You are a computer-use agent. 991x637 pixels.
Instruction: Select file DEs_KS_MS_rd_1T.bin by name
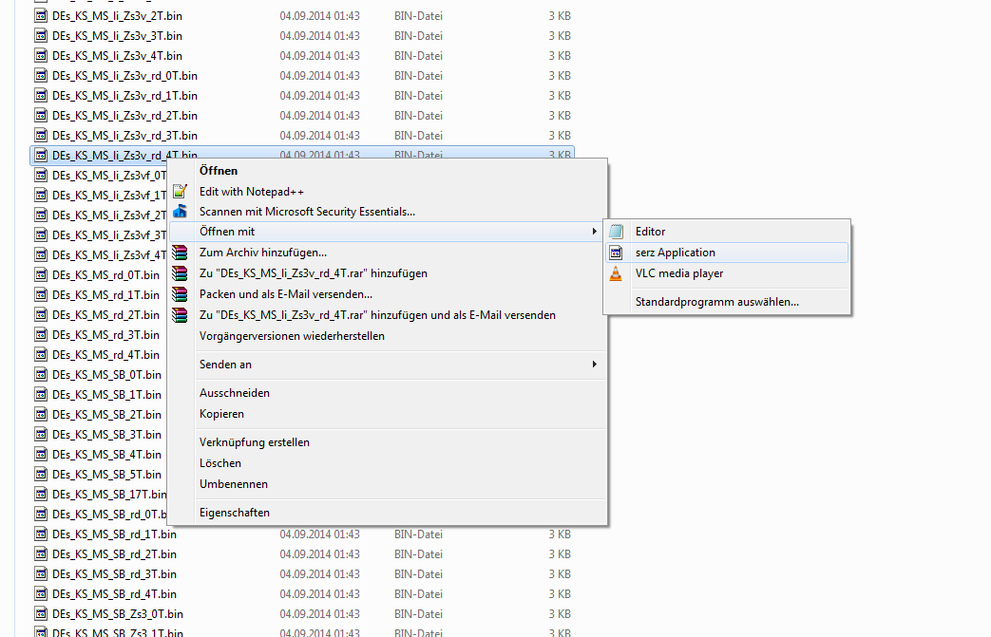(x=106, y=295)
